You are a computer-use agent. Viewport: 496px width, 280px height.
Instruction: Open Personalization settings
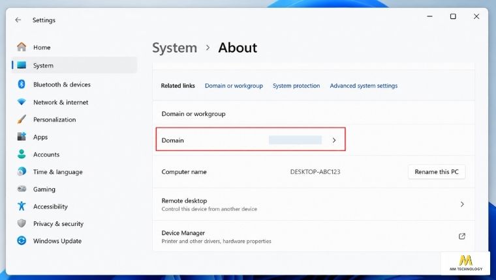pyautogui.click(x=74, y=120)
